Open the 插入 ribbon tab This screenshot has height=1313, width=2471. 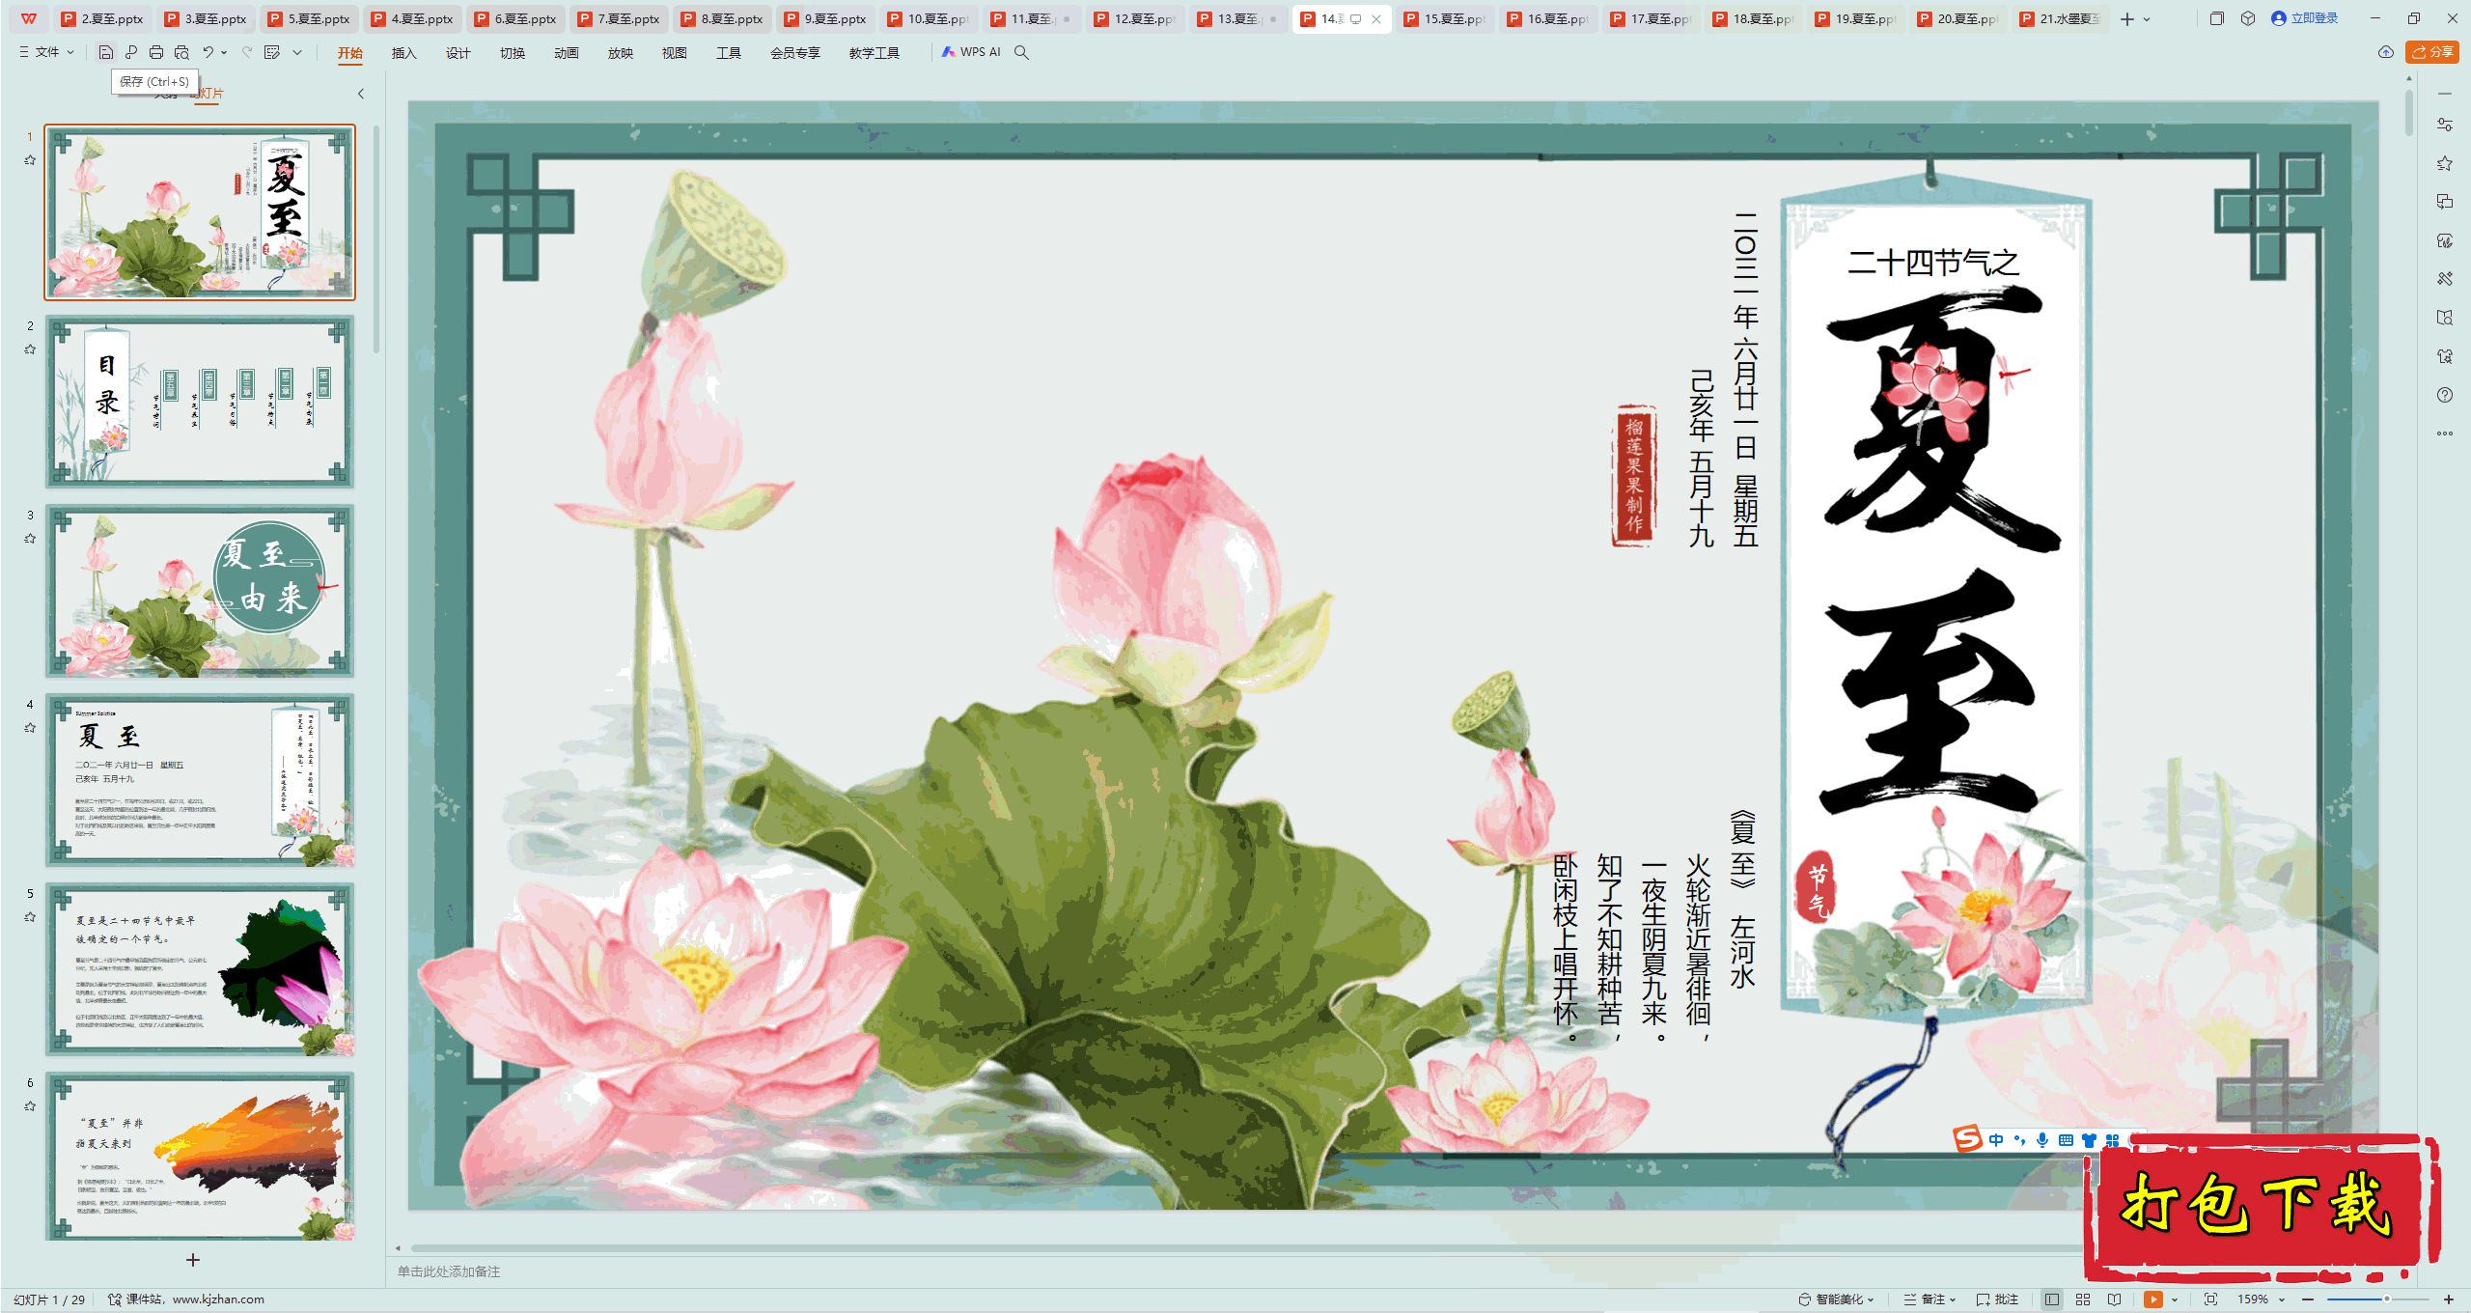(403, 53)
